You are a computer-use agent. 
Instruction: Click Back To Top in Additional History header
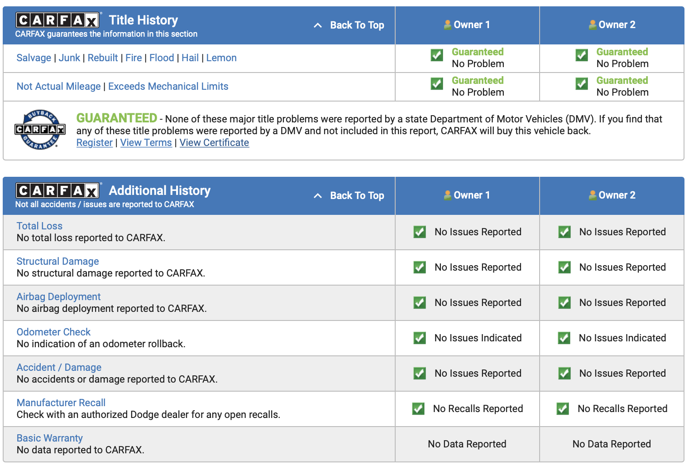tap(357, 196)
